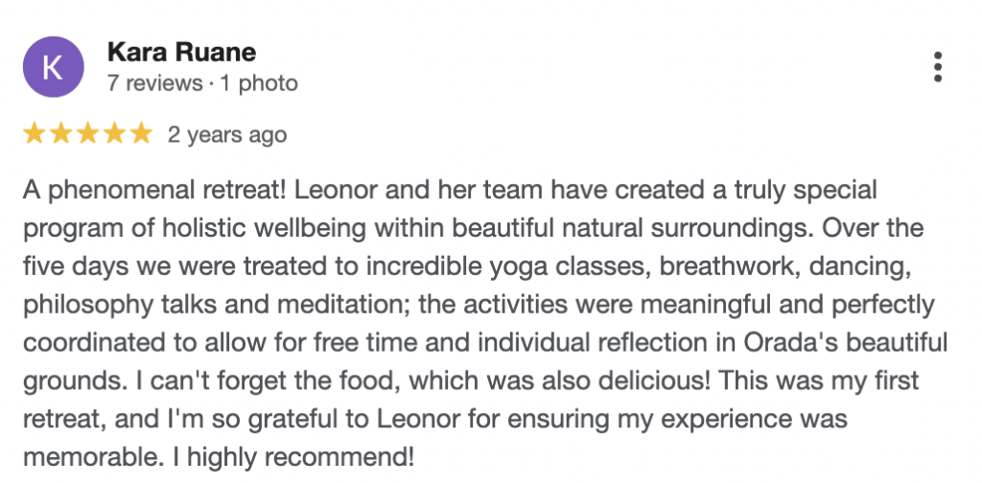Click the purple K profile avatar

(x=52, y=67)
